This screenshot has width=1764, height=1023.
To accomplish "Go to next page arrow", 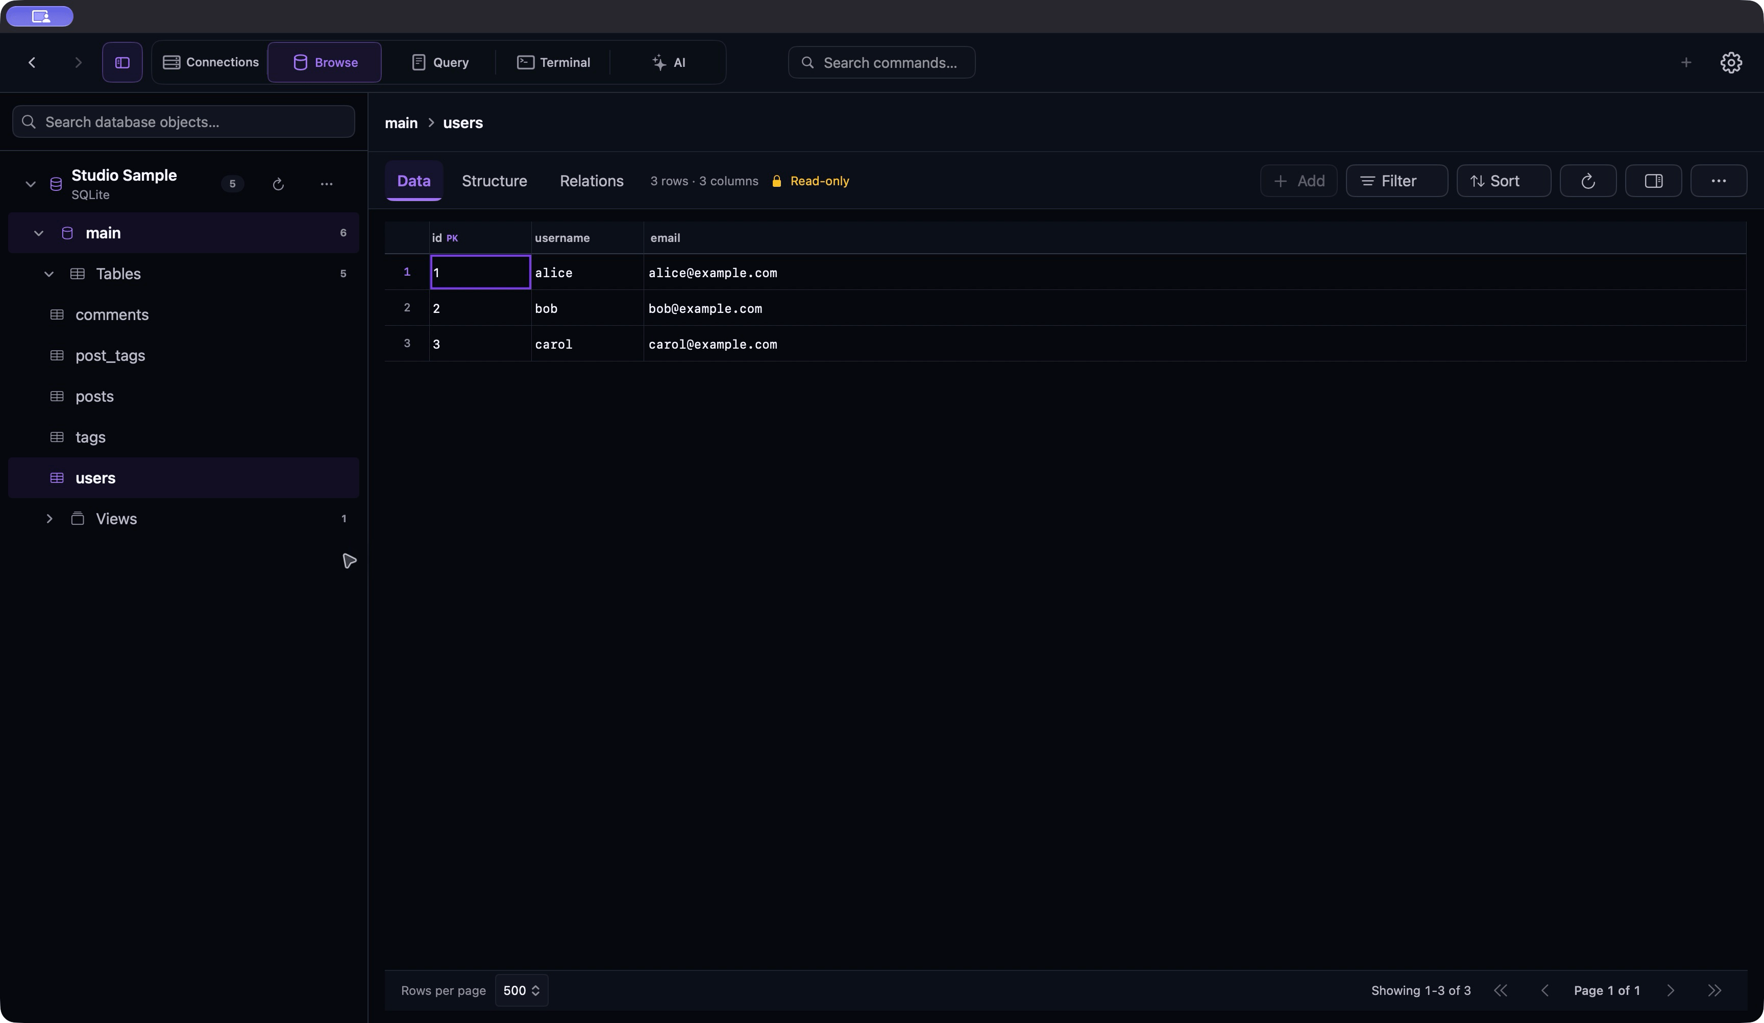I will (x=1671, y=990).
